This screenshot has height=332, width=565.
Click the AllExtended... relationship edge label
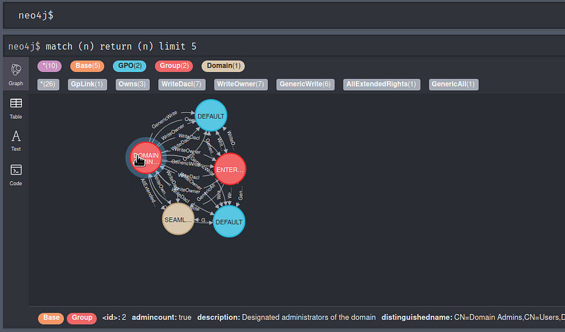coord(149,193)
